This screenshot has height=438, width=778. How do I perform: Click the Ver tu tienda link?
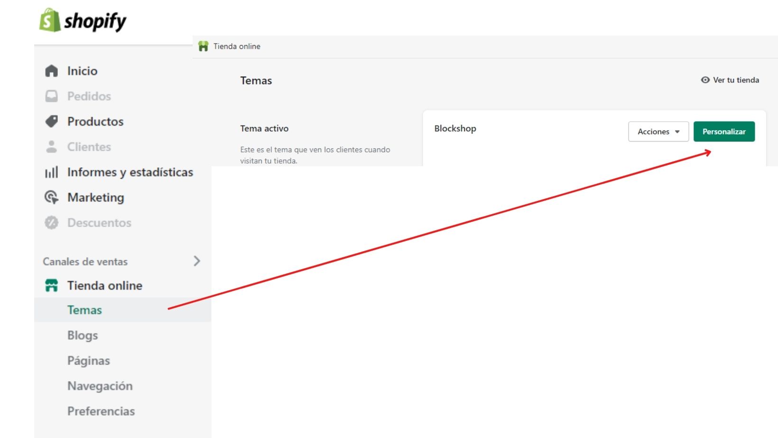coord(735,80)
